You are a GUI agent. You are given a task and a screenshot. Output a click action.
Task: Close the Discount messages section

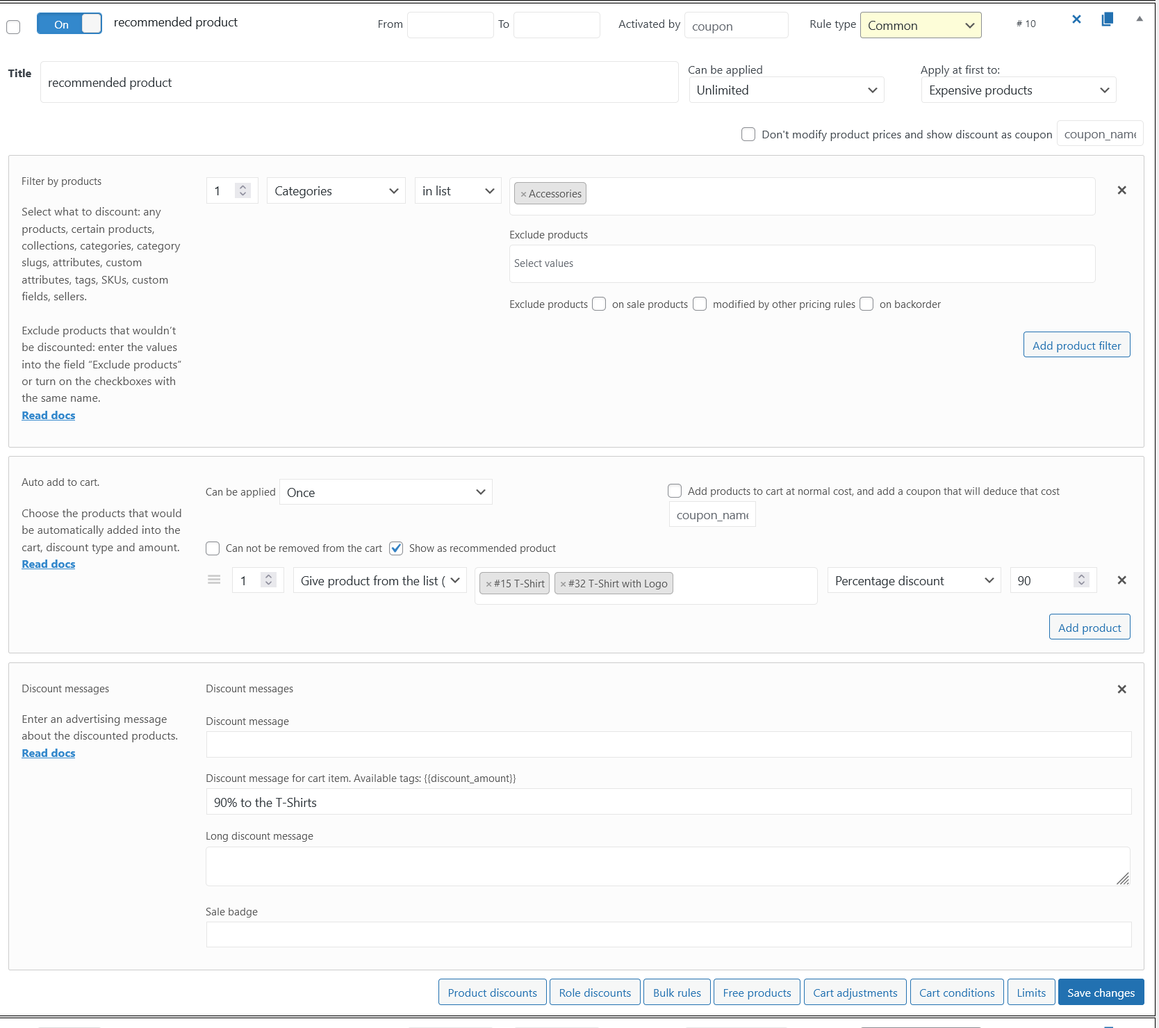click(1121, 689)
